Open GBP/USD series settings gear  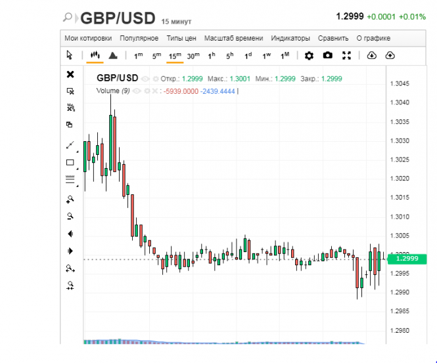(x=156, y=79)
